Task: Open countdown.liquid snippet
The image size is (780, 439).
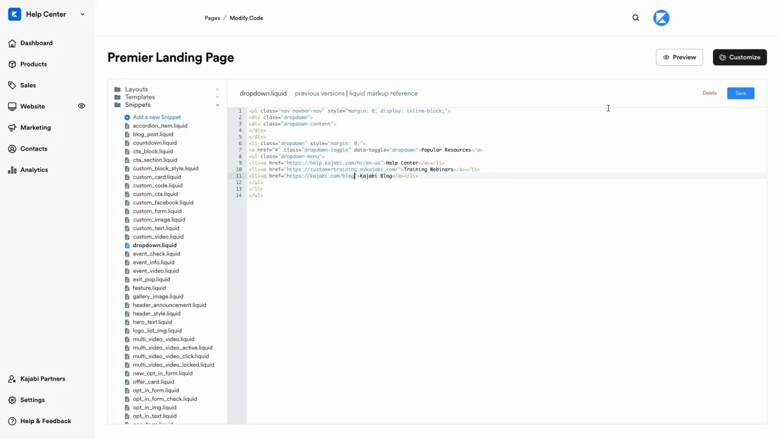Action: [155, 143]
